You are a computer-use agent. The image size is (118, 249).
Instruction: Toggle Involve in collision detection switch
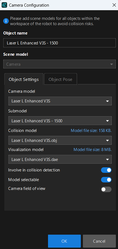(106, 170)
